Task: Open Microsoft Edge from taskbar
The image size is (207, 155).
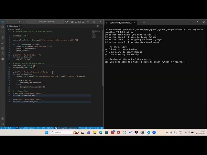Action: pos(101,132)
